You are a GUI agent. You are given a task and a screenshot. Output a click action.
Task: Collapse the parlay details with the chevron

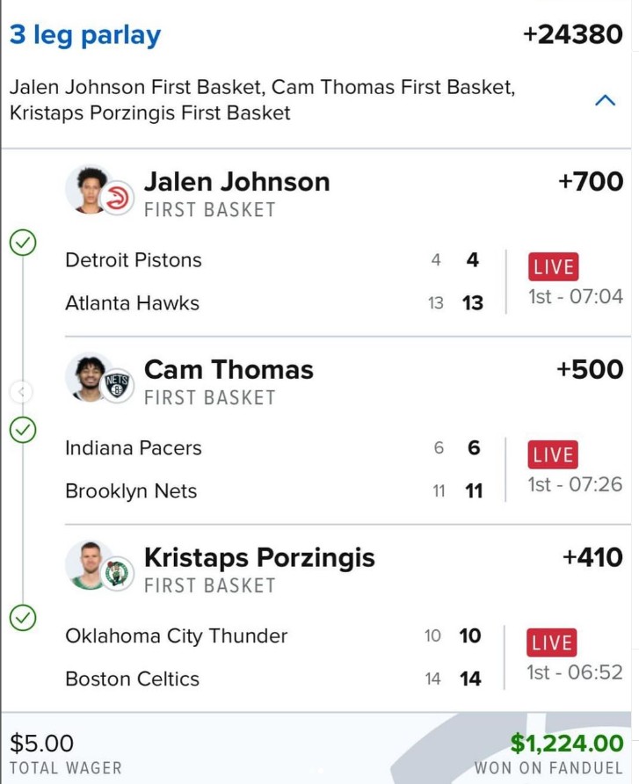[605, 100]
